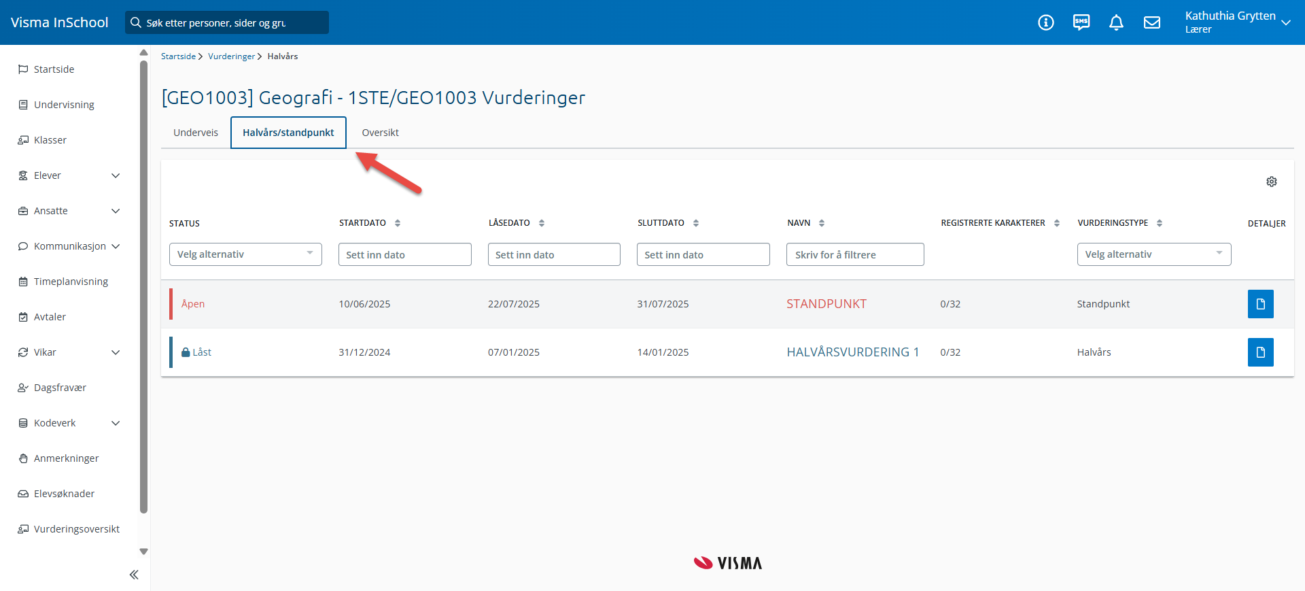Viewport: 1305px width, 591px height.
Task: Click the sidebar scrollbar up arrow
Action: pyautogui.click(x=143, y=52)
